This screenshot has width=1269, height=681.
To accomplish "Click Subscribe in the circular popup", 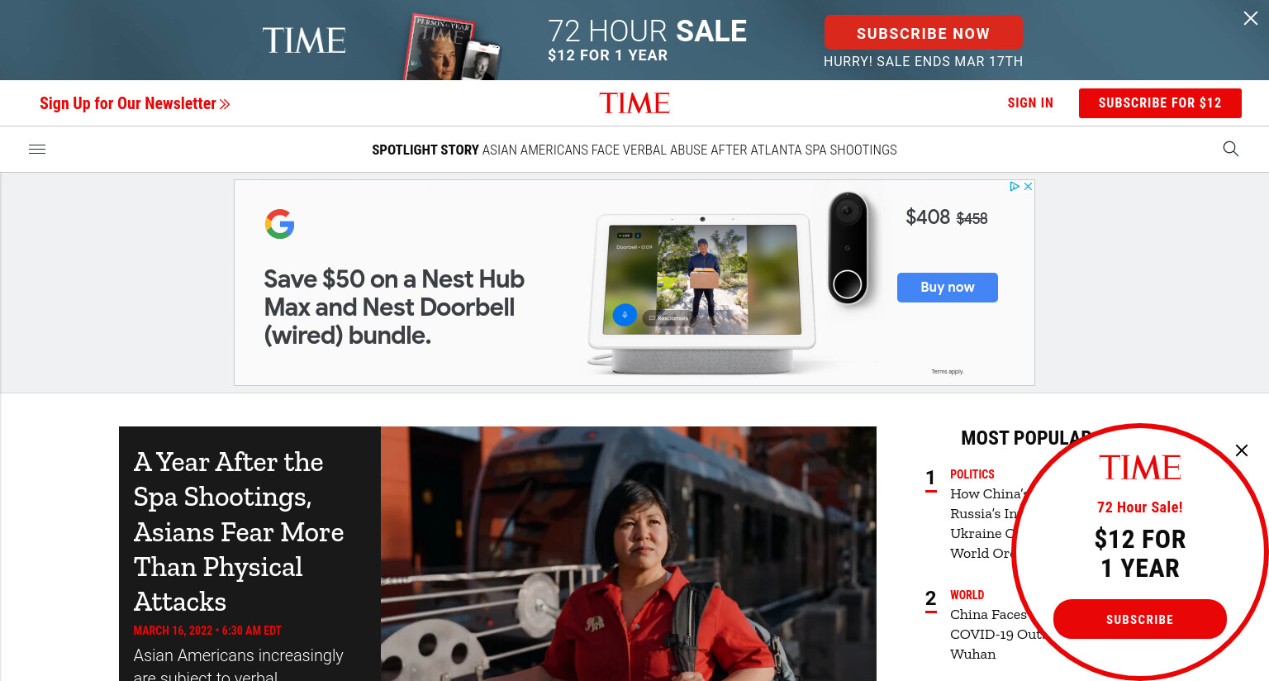I will (x=1139, y=619).
